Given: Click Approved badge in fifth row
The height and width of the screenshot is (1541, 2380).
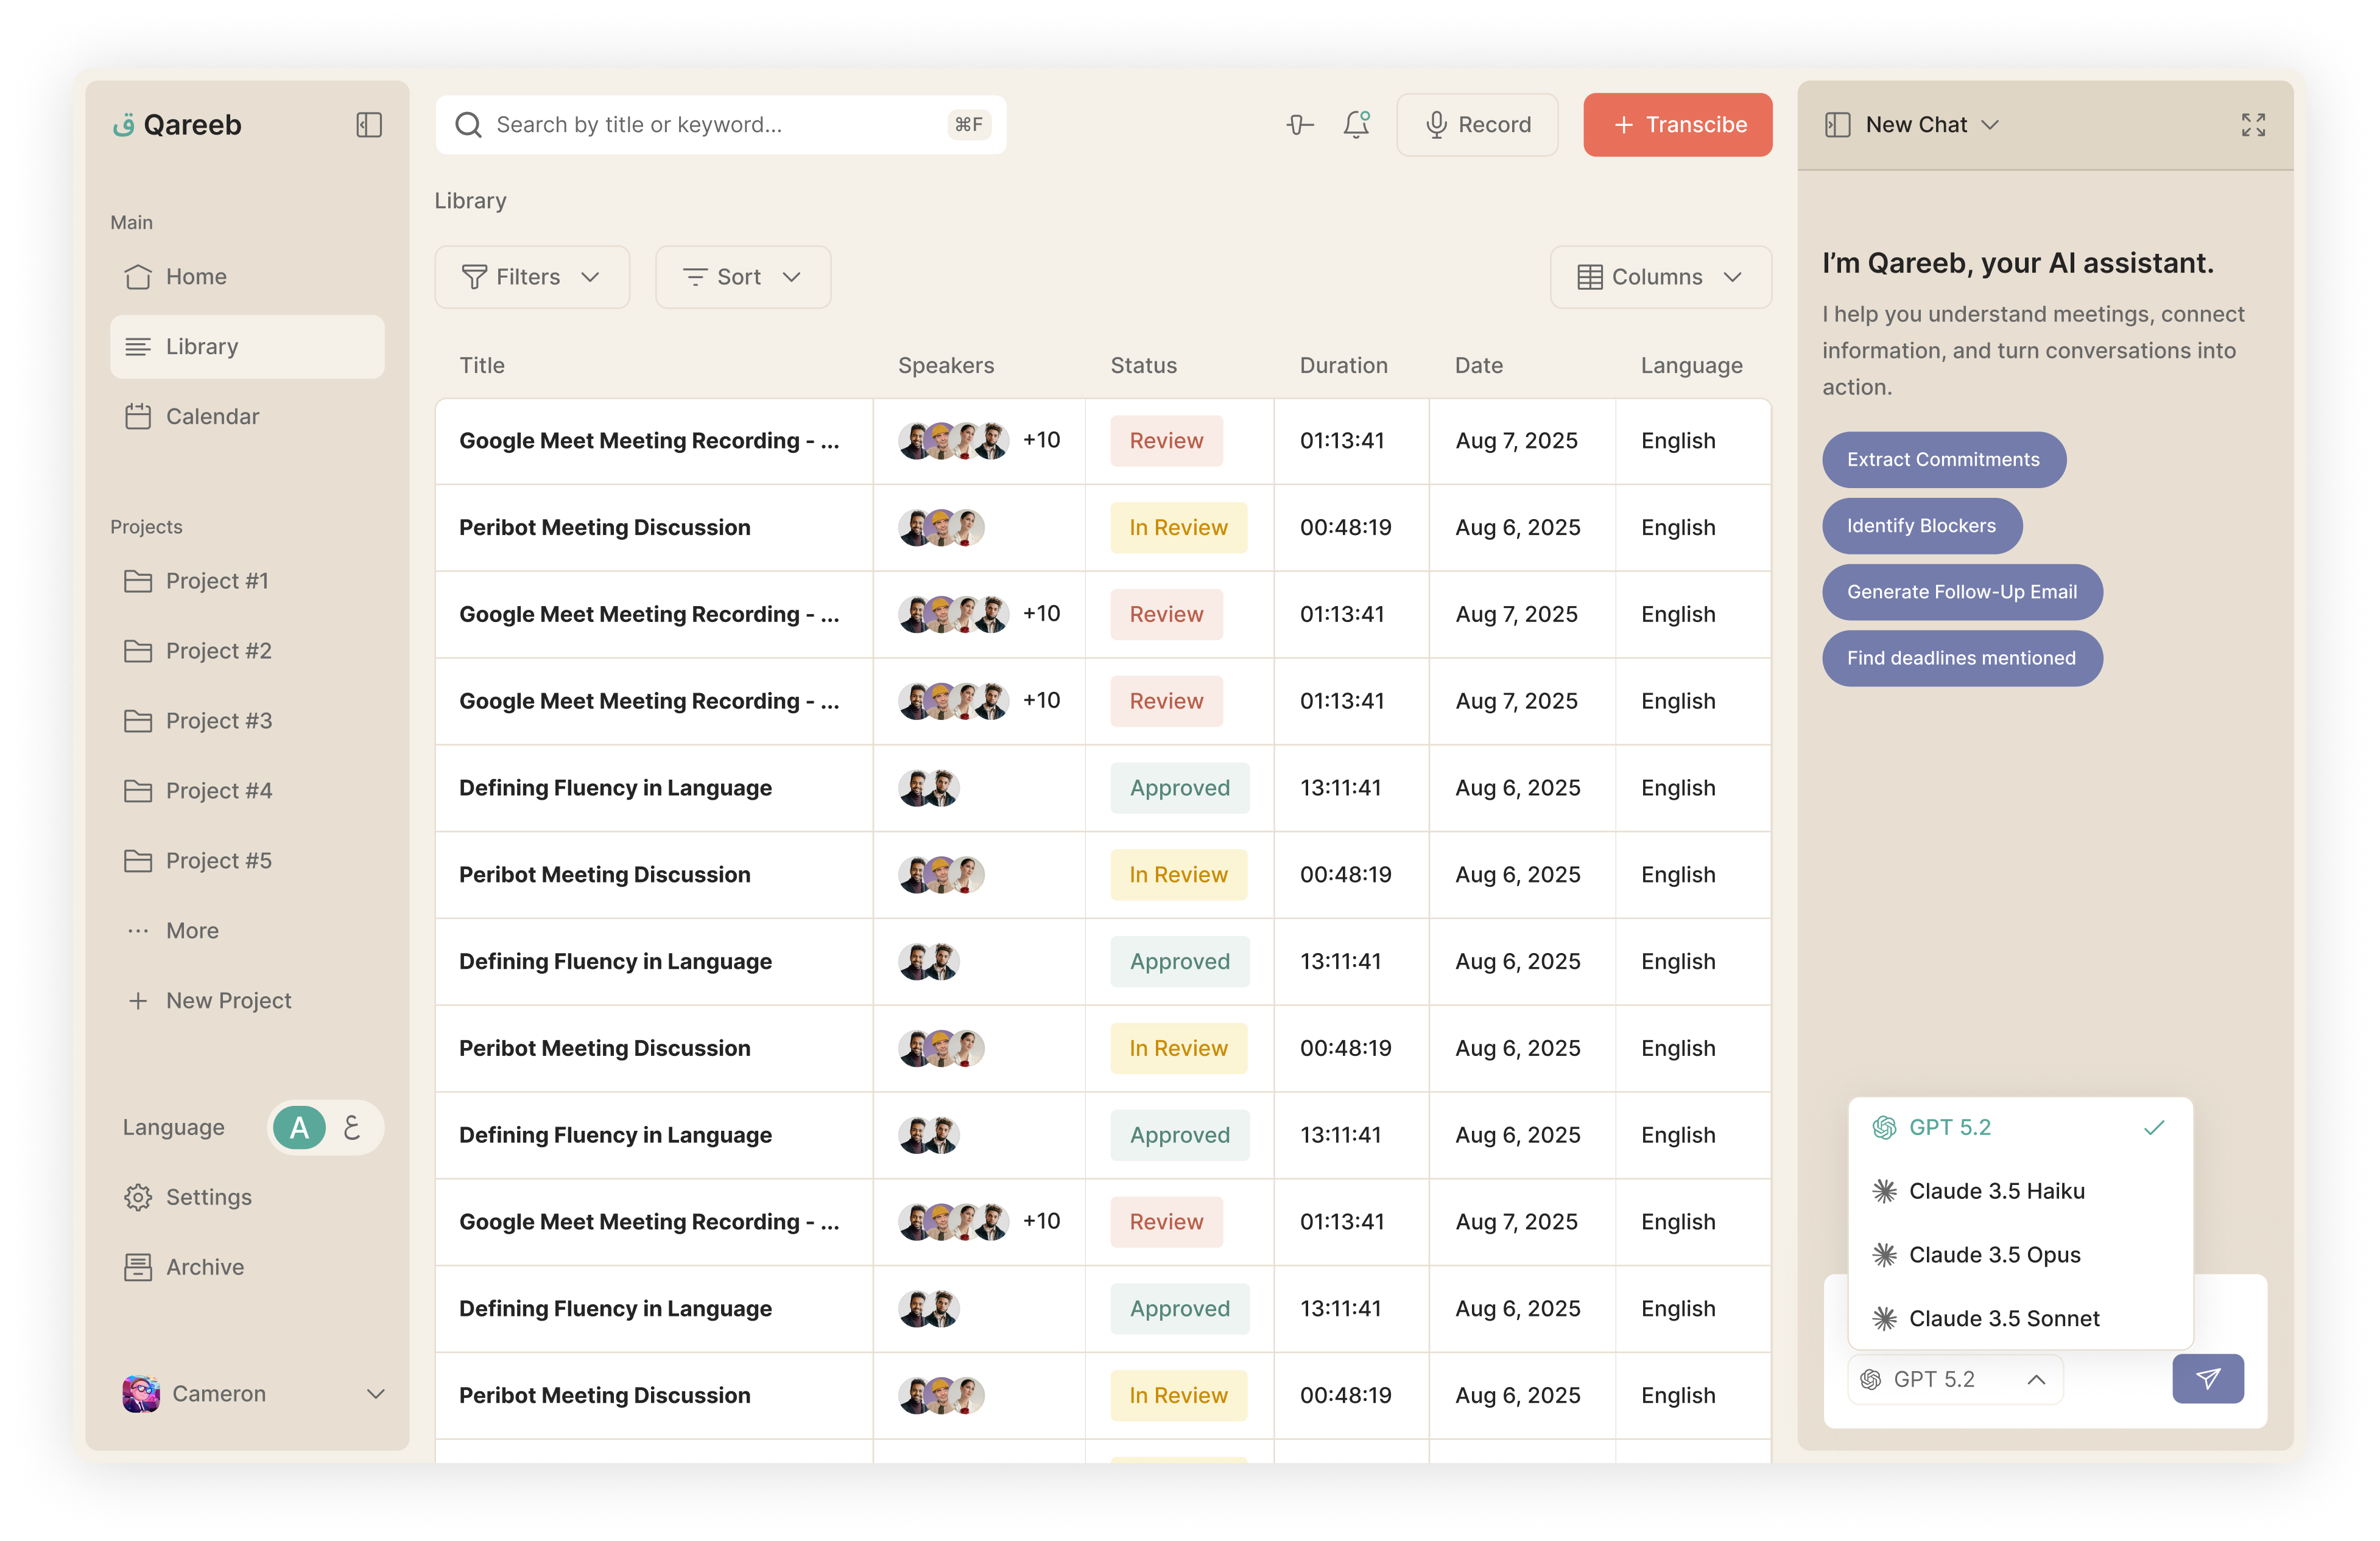Looking at the screenshot, I should [x=1180, y=789].
